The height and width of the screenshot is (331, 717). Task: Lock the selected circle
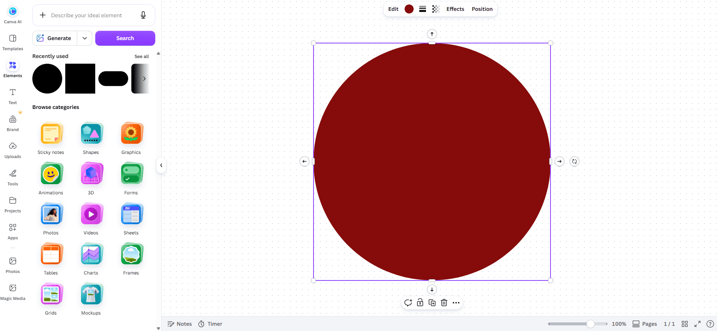tap(420, 303)
